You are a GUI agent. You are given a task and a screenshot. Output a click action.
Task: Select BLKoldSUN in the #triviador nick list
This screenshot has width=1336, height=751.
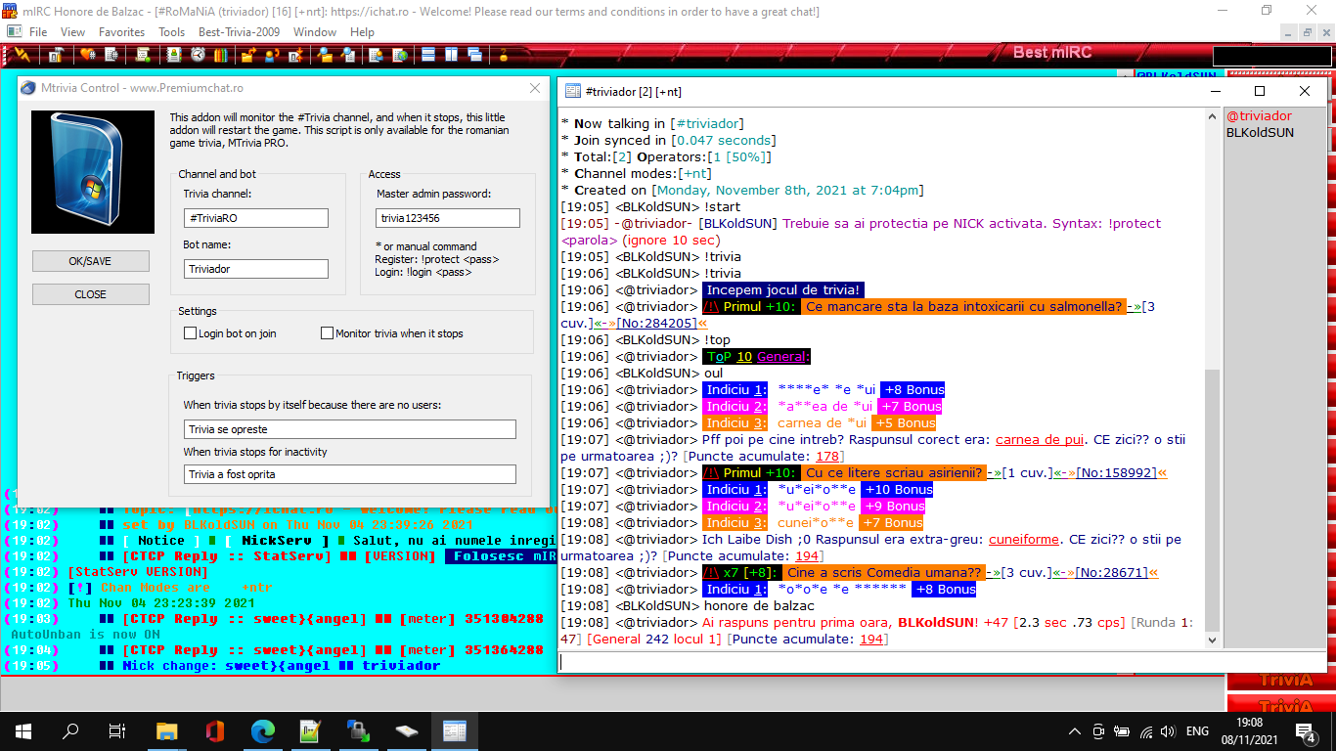(1260, 133)
